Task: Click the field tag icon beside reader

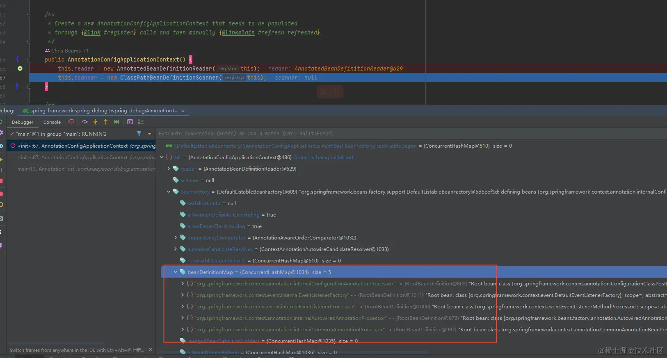Action: pos(176,169)
